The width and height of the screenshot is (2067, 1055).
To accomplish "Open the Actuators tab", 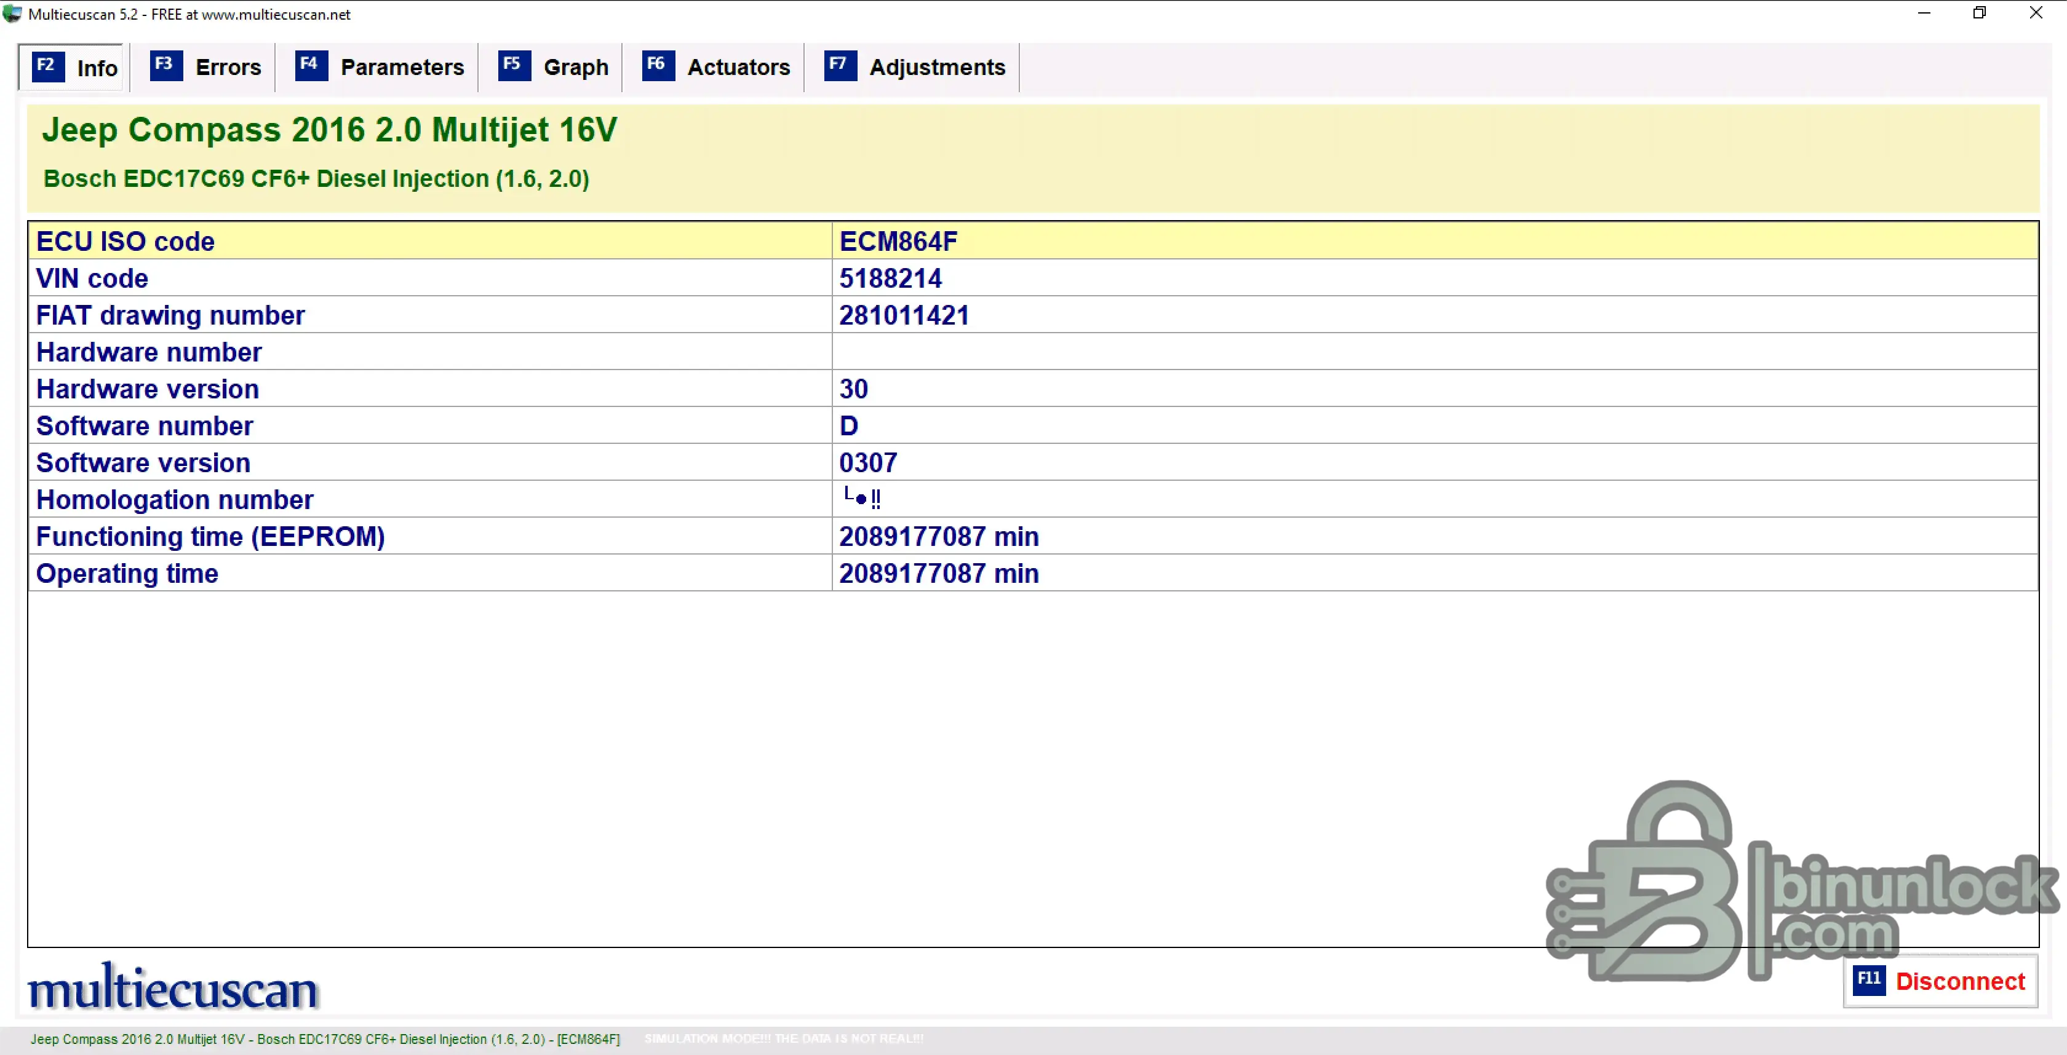I will (x=715, y=68).
